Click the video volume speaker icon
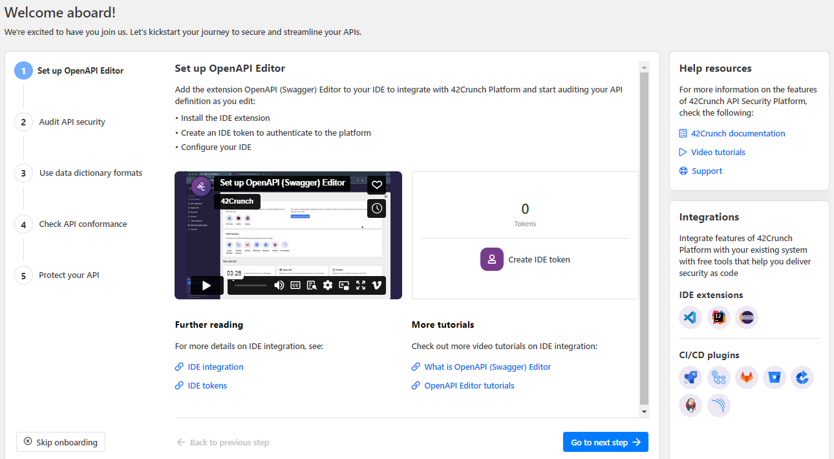 click(x=279, y=285)
